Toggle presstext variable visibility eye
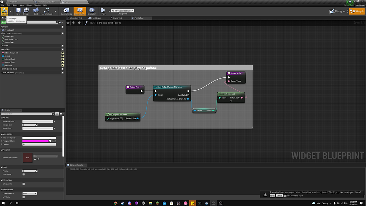Screen dimensions: 366x206 62,65
